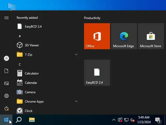The image size is (166, 125).
Task: Open the Office tile
Action: pyautogui.click(x=97, y=36)
